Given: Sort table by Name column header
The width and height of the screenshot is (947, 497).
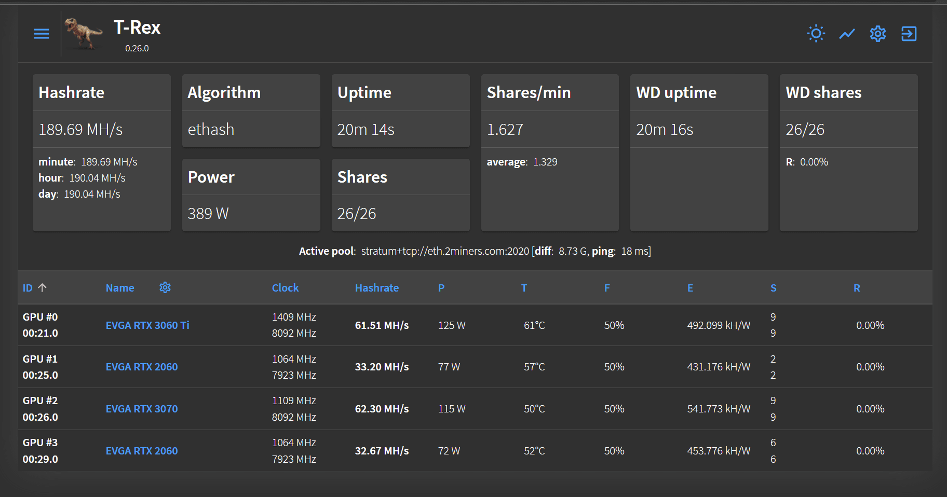Looking at the screenshot, I should point(120,288).
